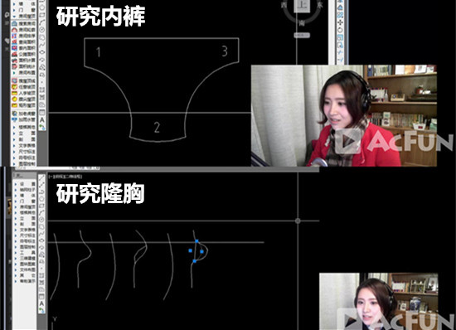Viewport: 456px width, 330px height.
Task: Click label 1 in underwear drawing
Action: pyautogui.click(x=99, y=52)
